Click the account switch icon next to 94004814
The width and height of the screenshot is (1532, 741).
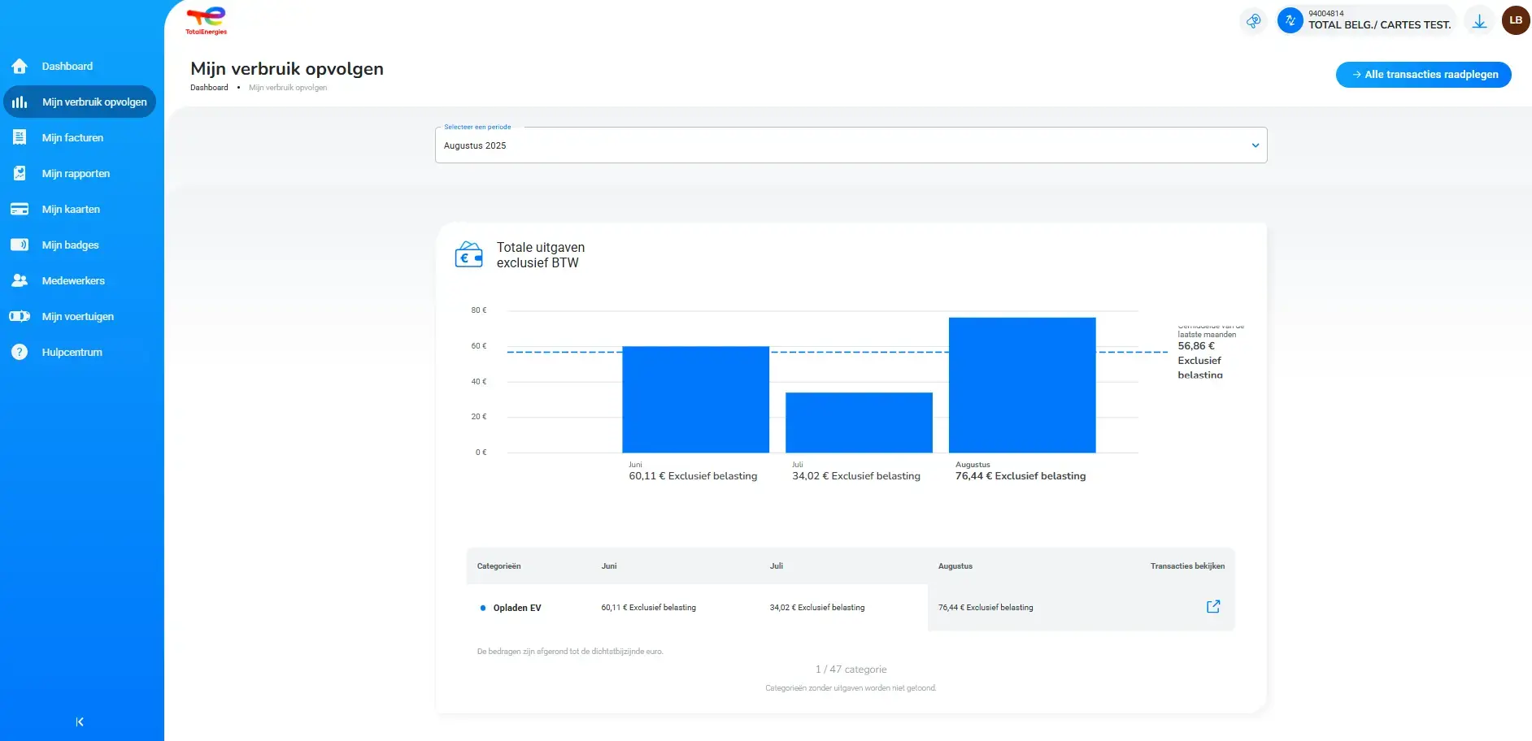point(1290,20)
